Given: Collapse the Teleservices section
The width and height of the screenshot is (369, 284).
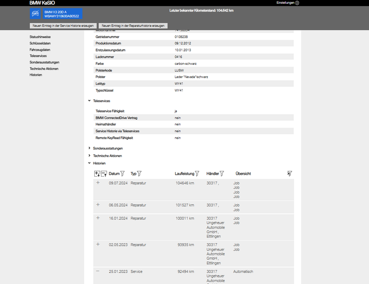Looking at the screenshot, I should (x=90, y=101).
